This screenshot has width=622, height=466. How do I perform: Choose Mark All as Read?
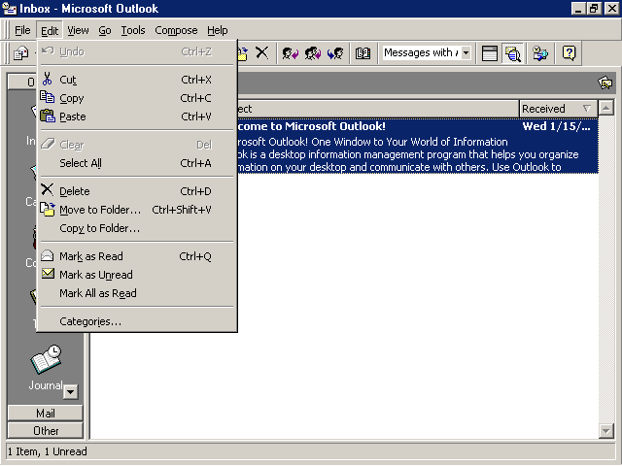pos(137,293)
